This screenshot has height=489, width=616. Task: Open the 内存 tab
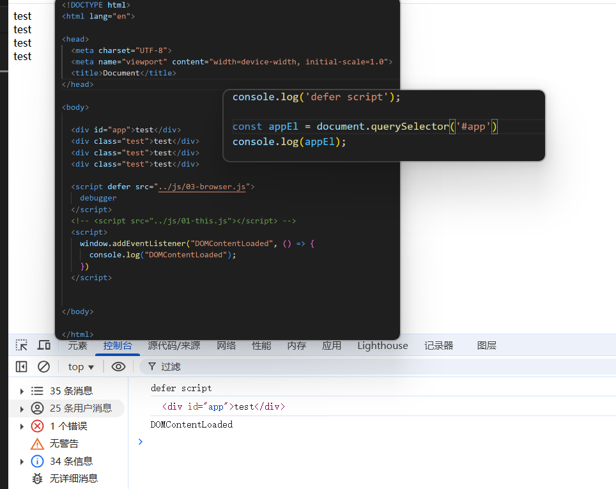click(x=296, y=346)
